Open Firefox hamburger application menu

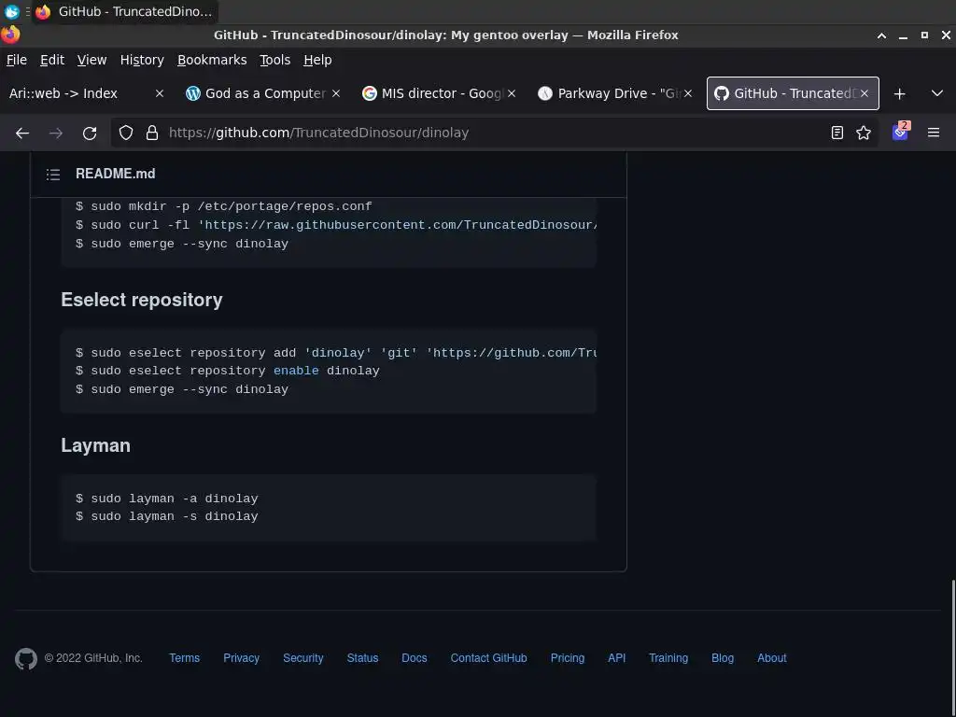934,133
